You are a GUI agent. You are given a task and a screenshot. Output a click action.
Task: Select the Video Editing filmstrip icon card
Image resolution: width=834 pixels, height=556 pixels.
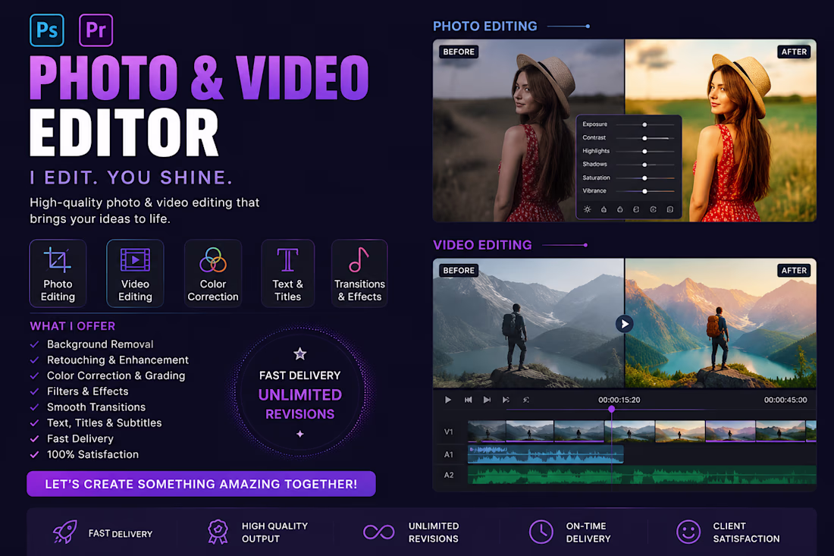(x=135, y=274)
